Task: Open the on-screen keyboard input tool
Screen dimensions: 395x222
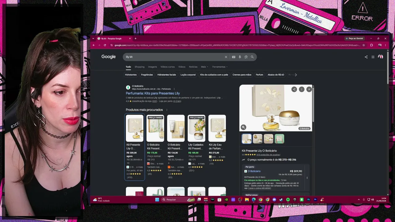Action: tap(234, 57)
